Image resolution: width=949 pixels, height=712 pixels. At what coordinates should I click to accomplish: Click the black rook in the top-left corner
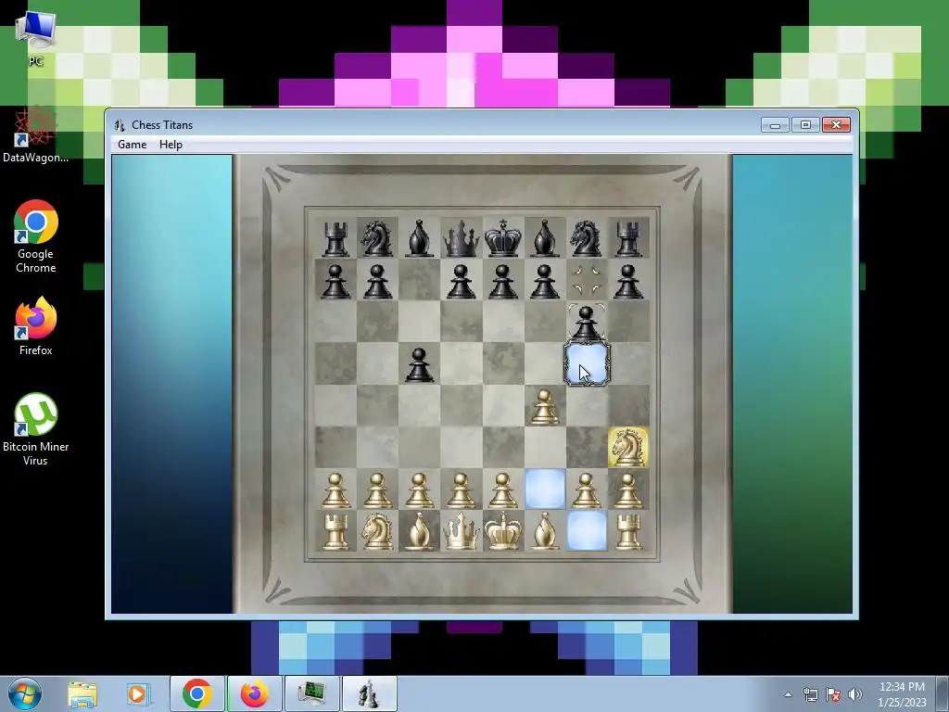tap(335, 238)
